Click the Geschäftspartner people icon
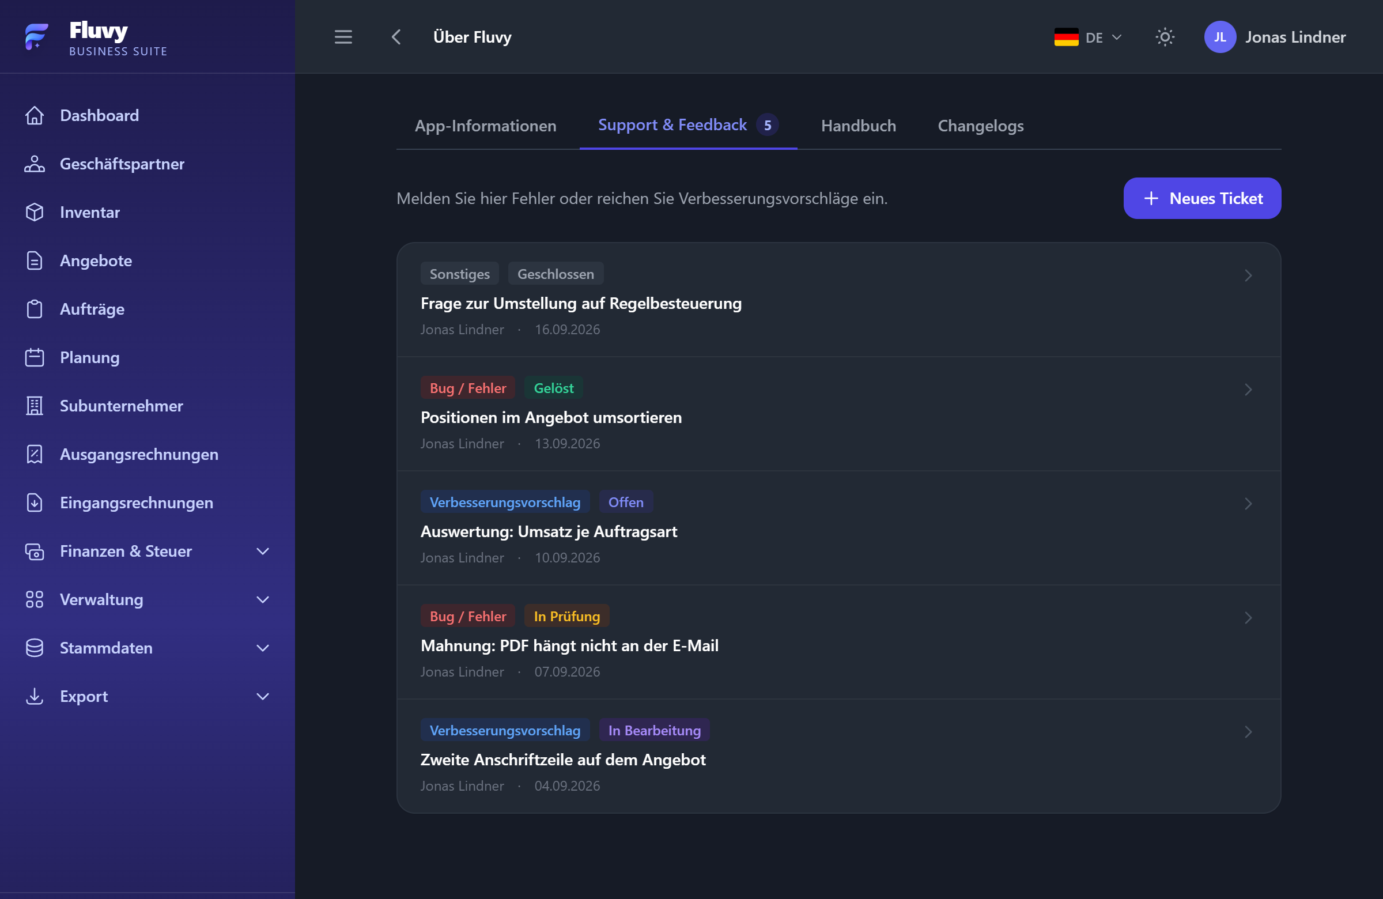 34,164
